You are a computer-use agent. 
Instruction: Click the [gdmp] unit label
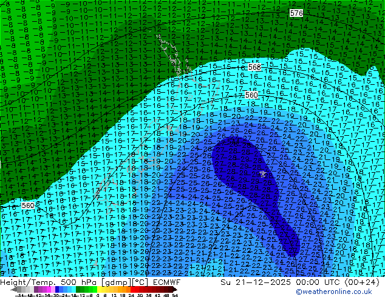pyautogui.click(x=118, y=282)
